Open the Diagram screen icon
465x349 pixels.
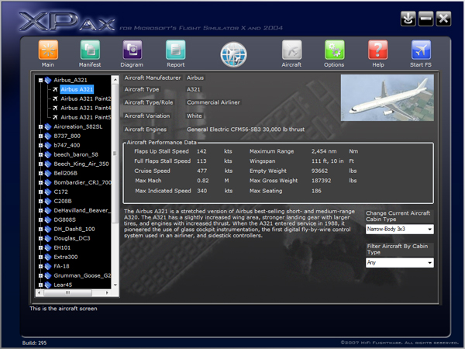(x=133, y=50)
